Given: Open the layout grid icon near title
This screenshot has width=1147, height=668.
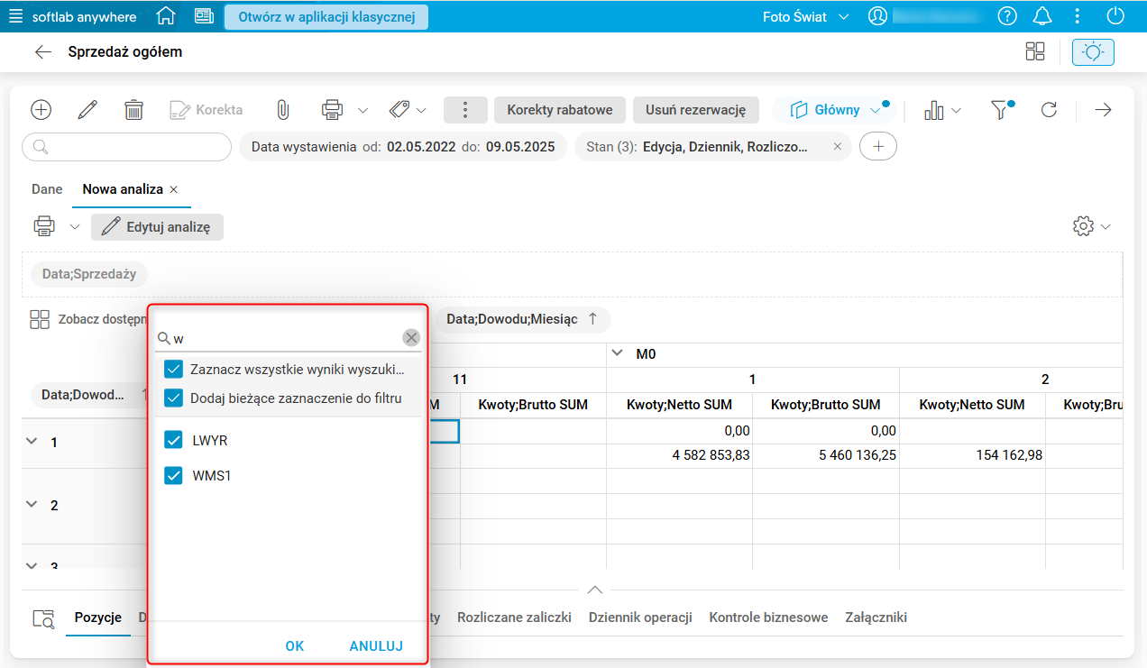Looking at the screenshot, I should [x=1035, y=52].
